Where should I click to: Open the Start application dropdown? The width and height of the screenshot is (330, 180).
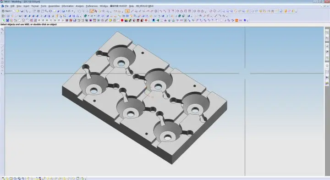tap(7, 11)
